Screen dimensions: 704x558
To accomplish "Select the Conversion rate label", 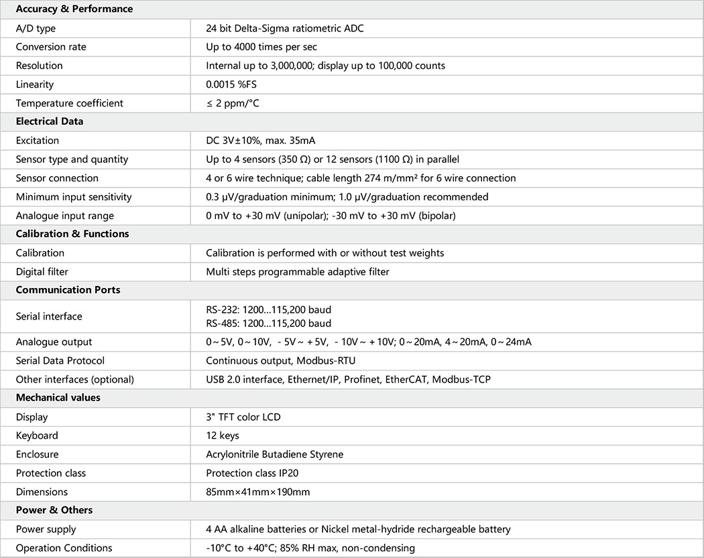I will click(51, 47).
